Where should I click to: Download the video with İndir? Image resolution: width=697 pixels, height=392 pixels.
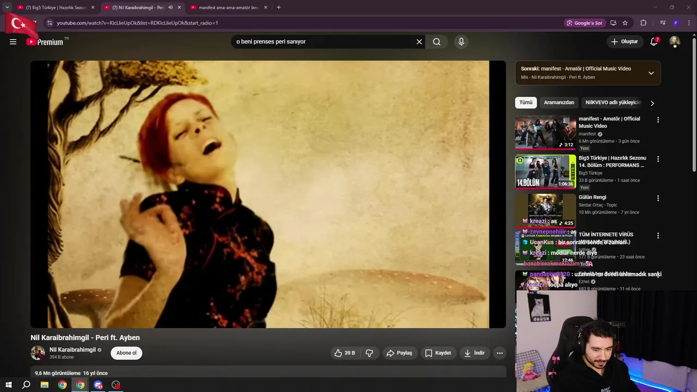[474, 353]
